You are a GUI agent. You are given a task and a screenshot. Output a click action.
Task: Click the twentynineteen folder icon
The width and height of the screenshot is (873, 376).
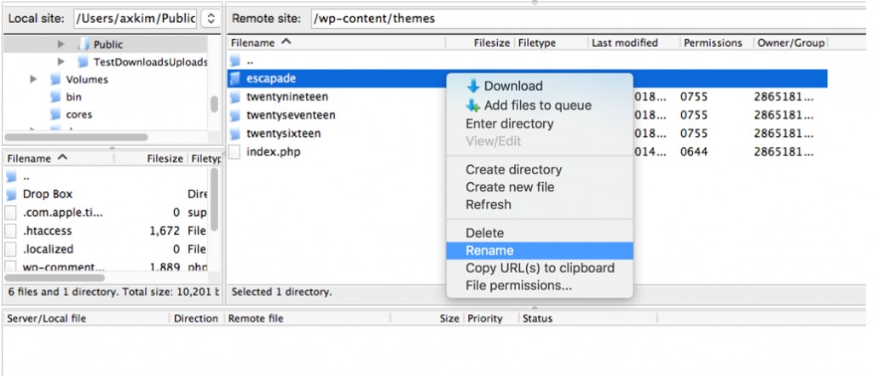click(x=236, y=97)
